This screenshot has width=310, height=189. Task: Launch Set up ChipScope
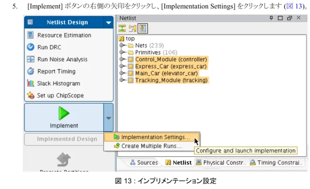pyautogui.click(x=60, y=95)
